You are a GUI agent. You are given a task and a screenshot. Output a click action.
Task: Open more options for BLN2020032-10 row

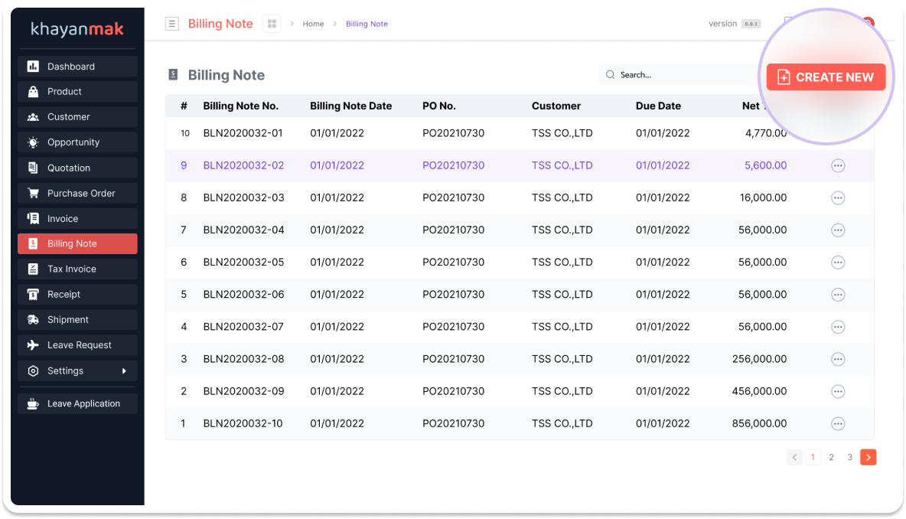click(x=838, y=424)
